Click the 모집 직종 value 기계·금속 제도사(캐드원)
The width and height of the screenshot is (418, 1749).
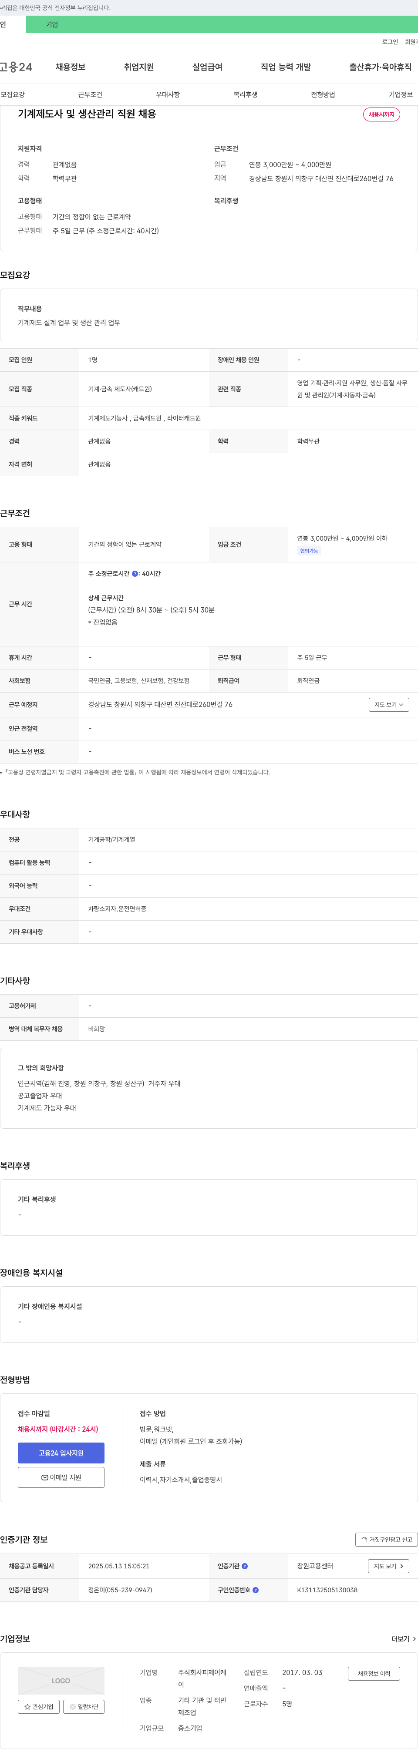[x=120, y=389]
